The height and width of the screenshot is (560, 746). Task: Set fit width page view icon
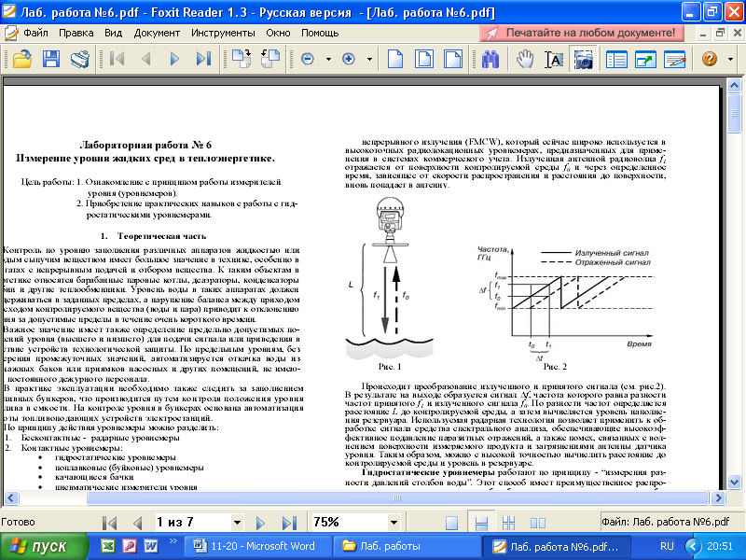pyautogui.click(x=452, y=60)
